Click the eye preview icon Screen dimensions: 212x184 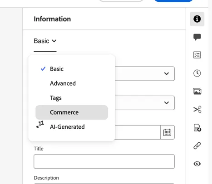[197, 164]
